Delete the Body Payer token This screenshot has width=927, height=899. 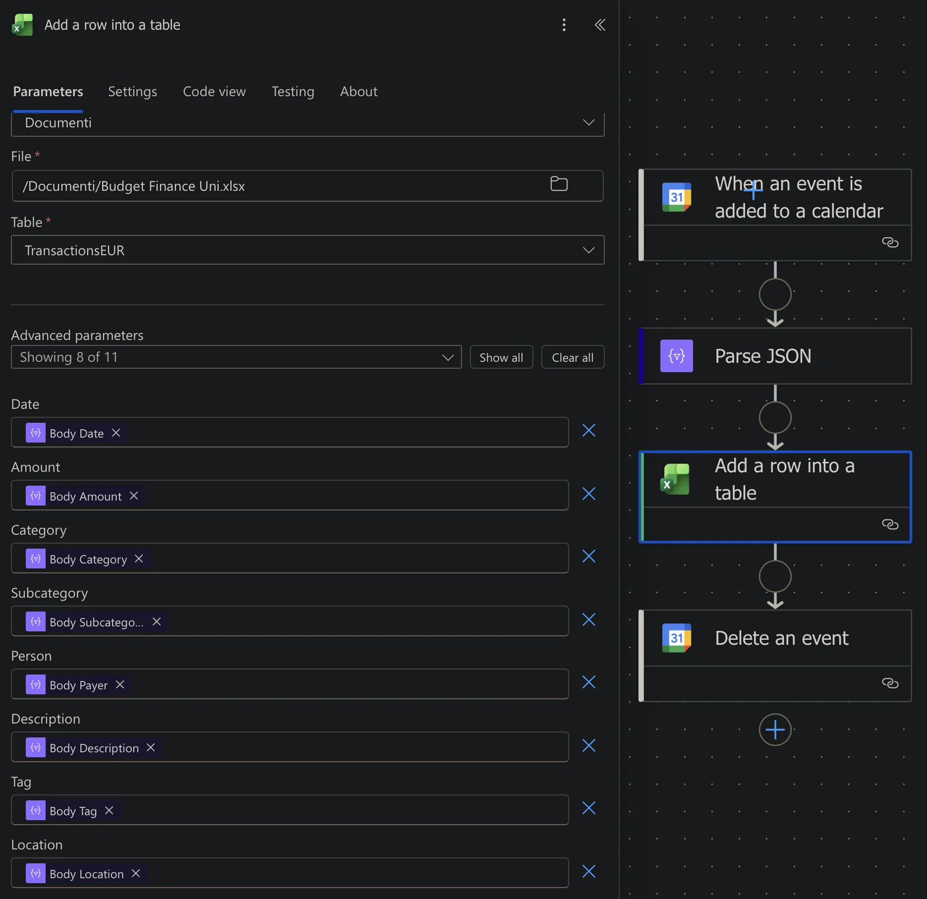(x=120, y=684)
